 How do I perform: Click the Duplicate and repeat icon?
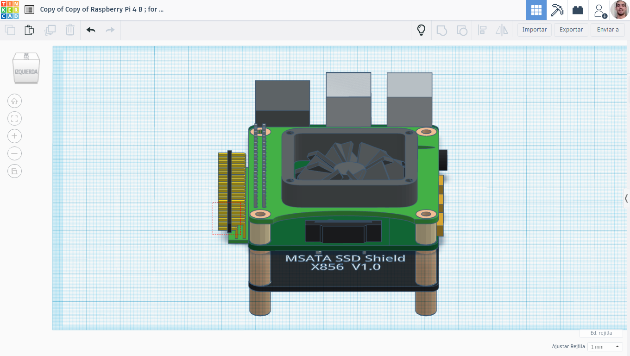click(50, 30)
